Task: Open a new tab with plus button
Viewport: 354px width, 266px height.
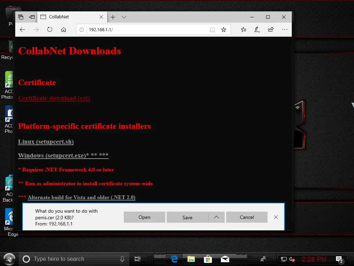Action: (113, 17)
